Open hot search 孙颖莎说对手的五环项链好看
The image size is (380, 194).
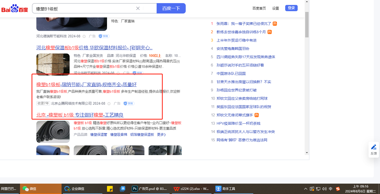point(240,65)
